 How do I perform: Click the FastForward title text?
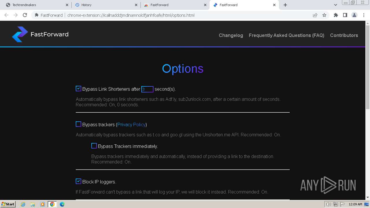click(x=49, y=34)
